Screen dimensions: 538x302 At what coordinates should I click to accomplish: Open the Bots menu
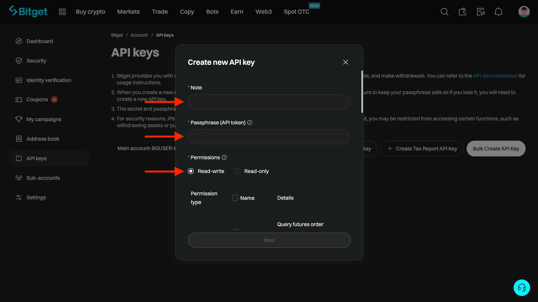(212, 12)
